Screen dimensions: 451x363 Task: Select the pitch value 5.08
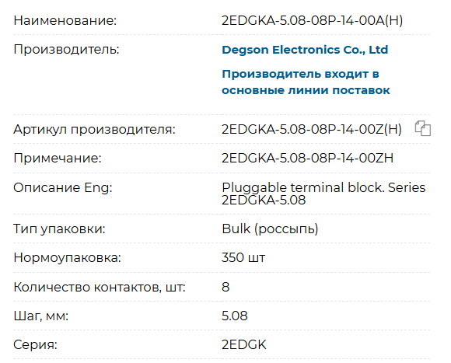click(x=234, y=316)
